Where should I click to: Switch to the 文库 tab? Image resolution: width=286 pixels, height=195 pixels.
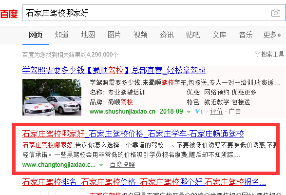click(x=219, y=35)
